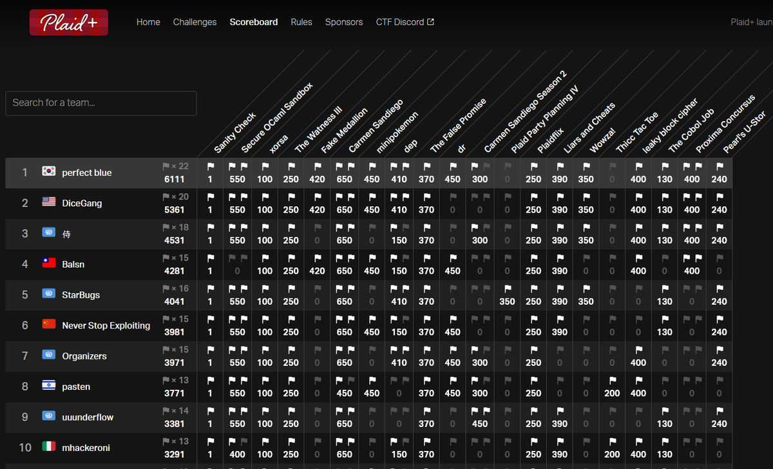Click the Fake Medallion column header
The image size is (773, 469).
(x=345, y=130)
